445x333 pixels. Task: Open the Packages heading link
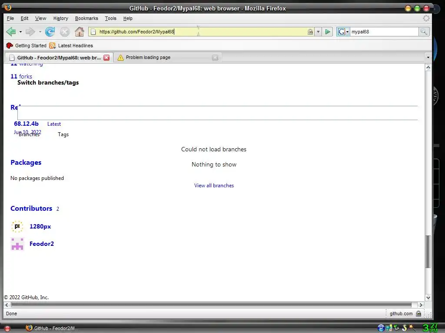pyautogui.click(x=26, y=163)
